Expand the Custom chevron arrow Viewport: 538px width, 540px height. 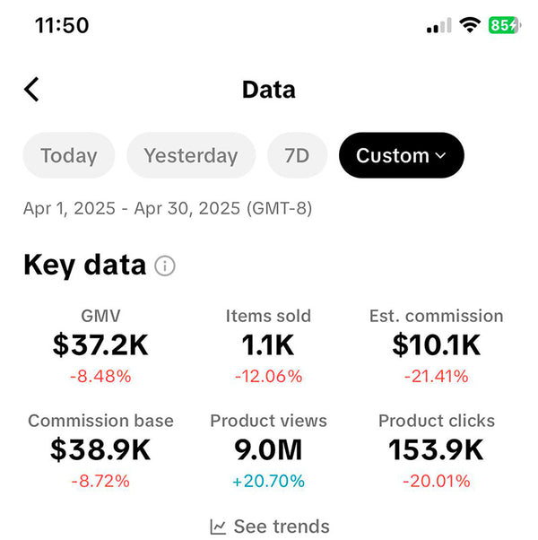coord(440,156)
